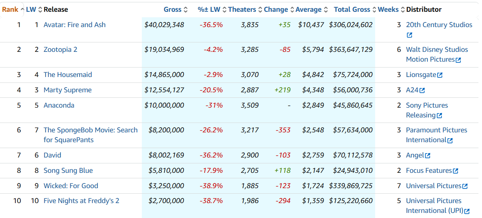Sort by Weeks column header
Viewport: 482px width, 218px height.
point(388,9)
